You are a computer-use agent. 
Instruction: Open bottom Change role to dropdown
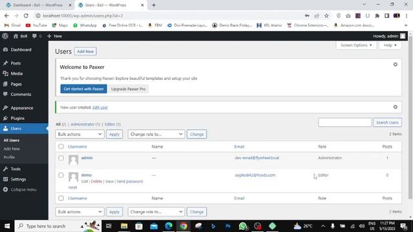156,212
